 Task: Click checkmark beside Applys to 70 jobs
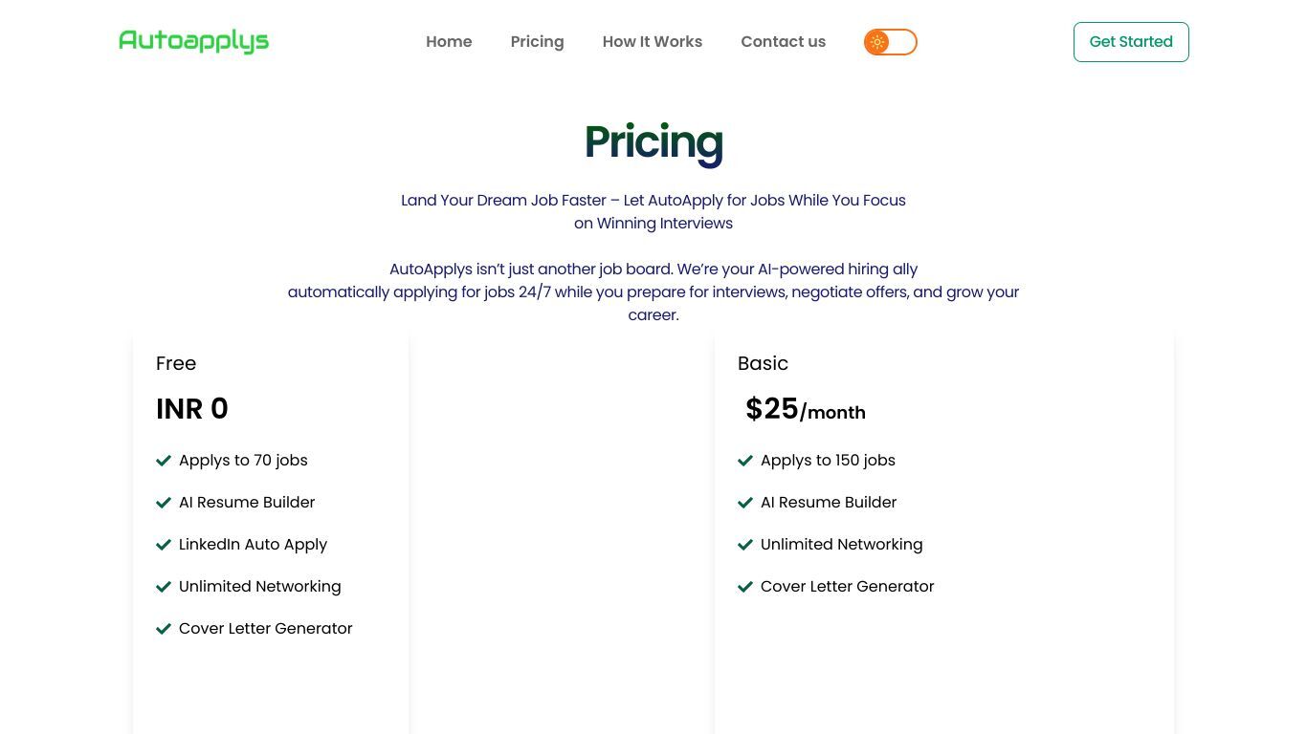tap(164, 461)
